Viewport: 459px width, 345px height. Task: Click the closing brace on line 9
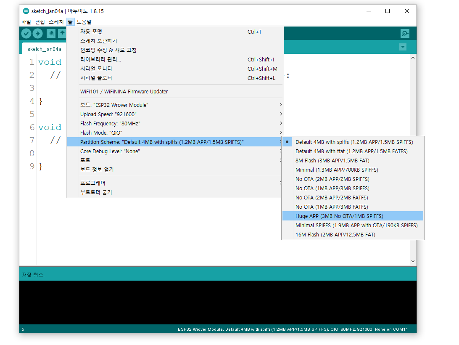[x=41, y=167]
